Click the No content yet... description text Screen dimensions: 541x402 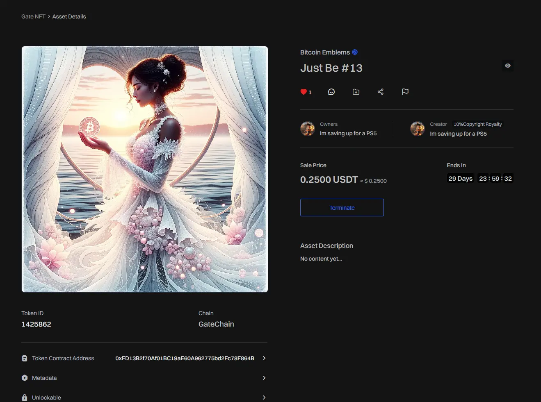[321, 259]
